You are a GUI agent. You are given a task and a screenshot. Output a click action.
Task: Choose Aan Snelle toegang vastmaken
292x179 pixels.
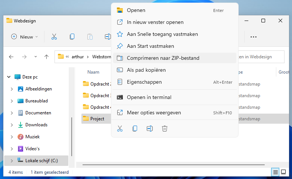(x=175, y=34)
